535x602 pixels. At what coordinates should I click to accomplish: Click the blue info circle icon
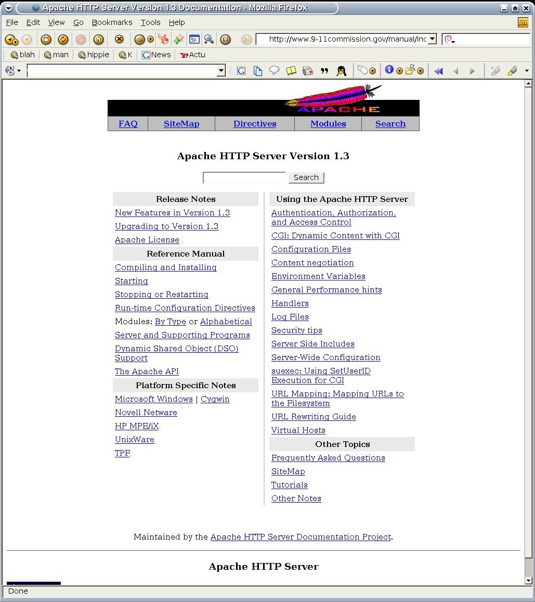(389, 70)
